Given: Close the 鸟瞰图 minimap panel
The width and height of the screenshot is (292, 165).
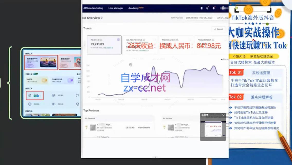Looking at the screenshot, I should [x=223, y=115].
